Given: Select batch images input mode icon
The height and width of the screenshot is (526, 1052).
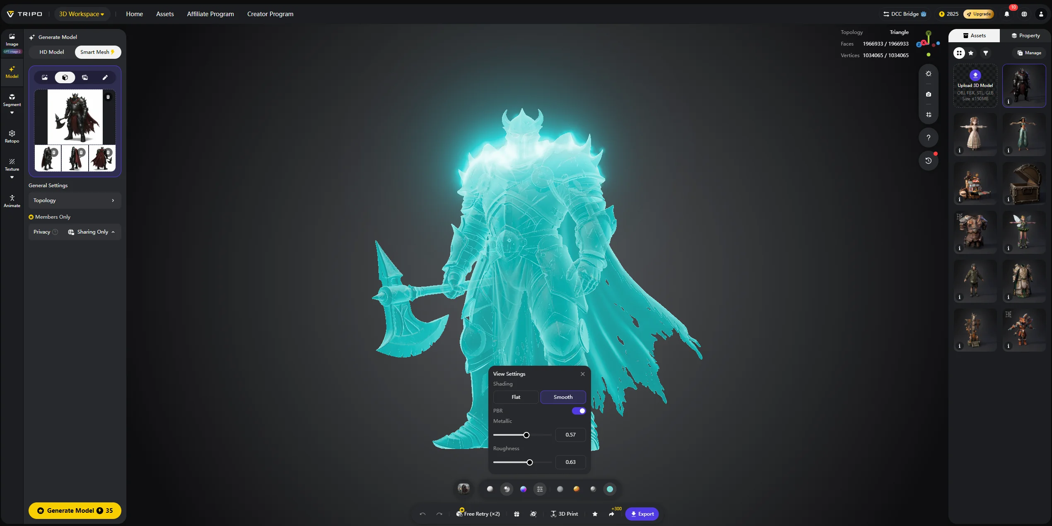Looking at the screenshot, I should coord(85,77).
